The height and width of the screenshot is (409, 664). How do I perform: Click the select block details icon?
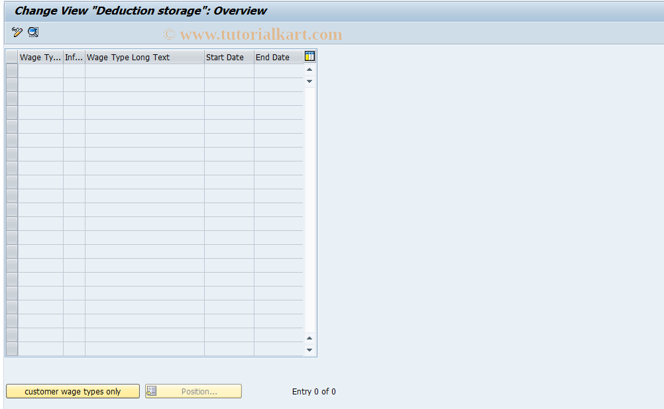tap(33, 32)
